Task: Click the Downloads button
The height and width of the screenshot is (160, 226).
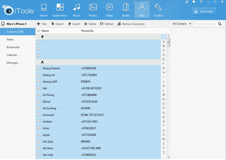Action: [x=204, y=11]
